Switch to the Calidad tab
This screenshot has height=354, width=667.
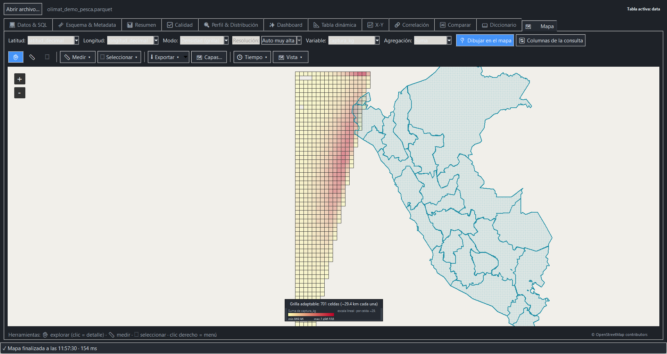pyautogui.click(x=180, y=25)
